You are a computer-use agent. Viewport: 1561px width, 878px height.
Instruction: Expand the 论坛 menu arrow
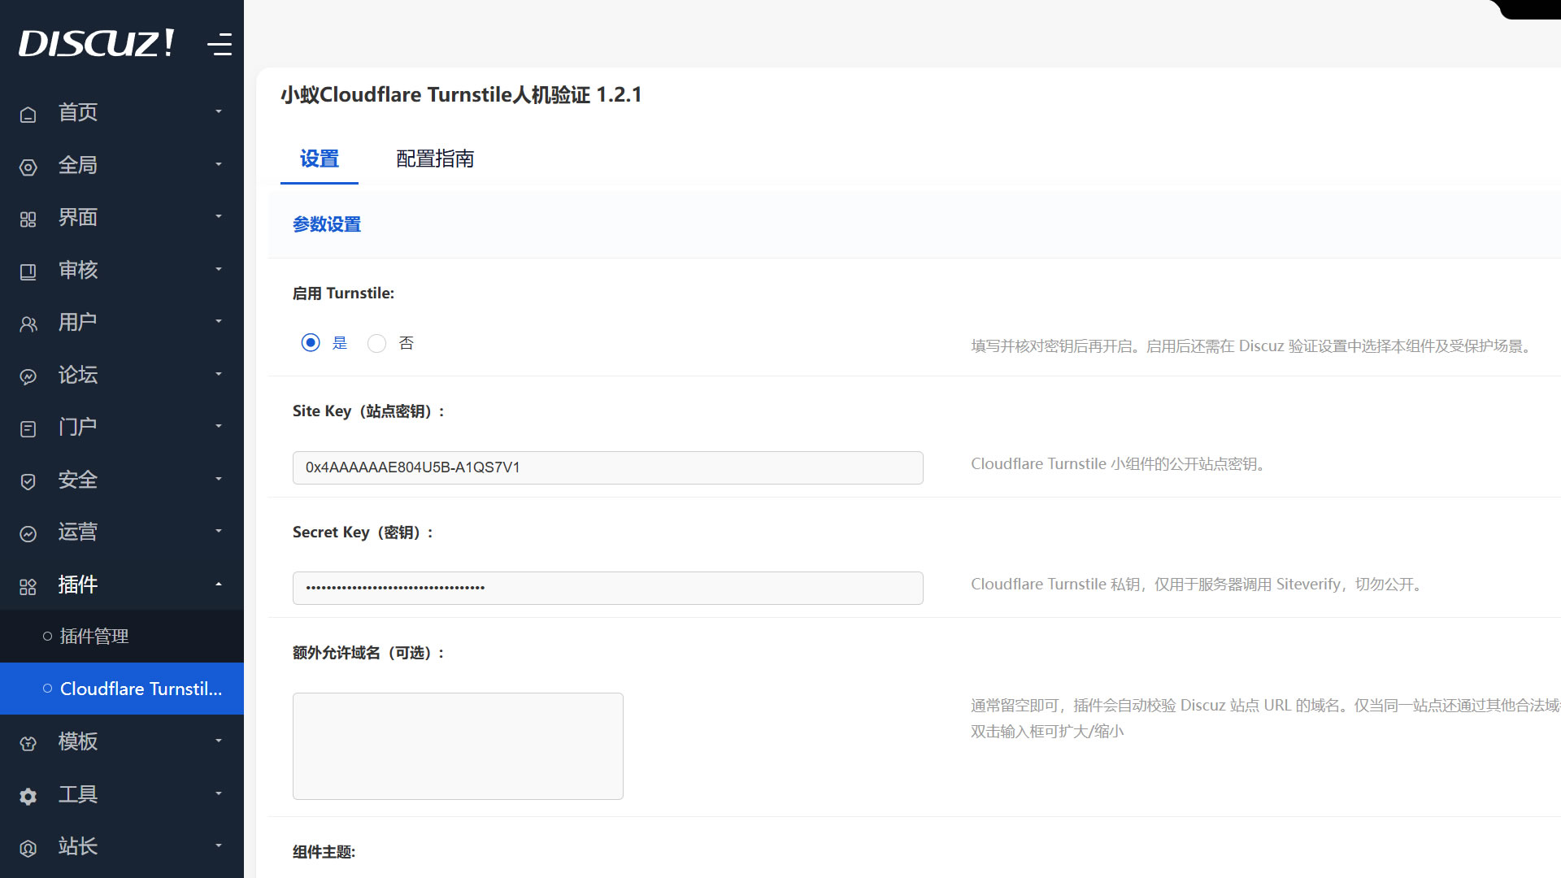pyautogui.click(x=218, y=374)
